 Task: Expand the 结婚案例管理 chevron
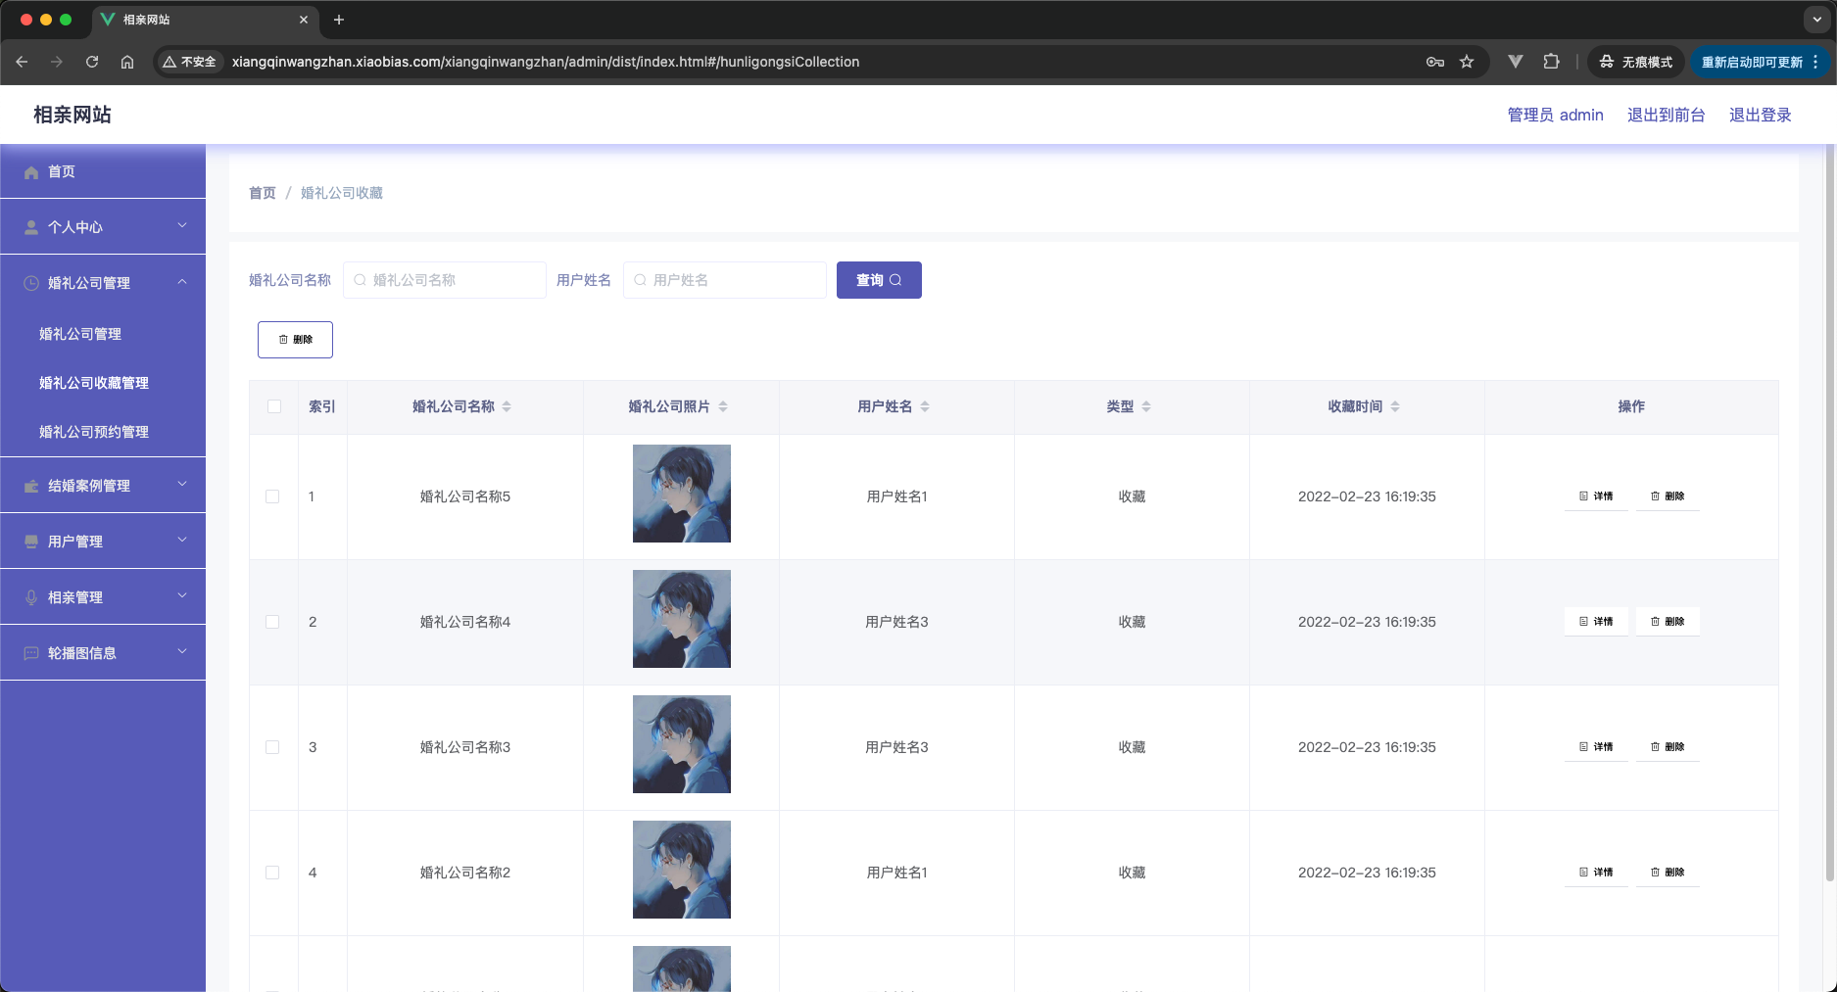tap(182, 485)
